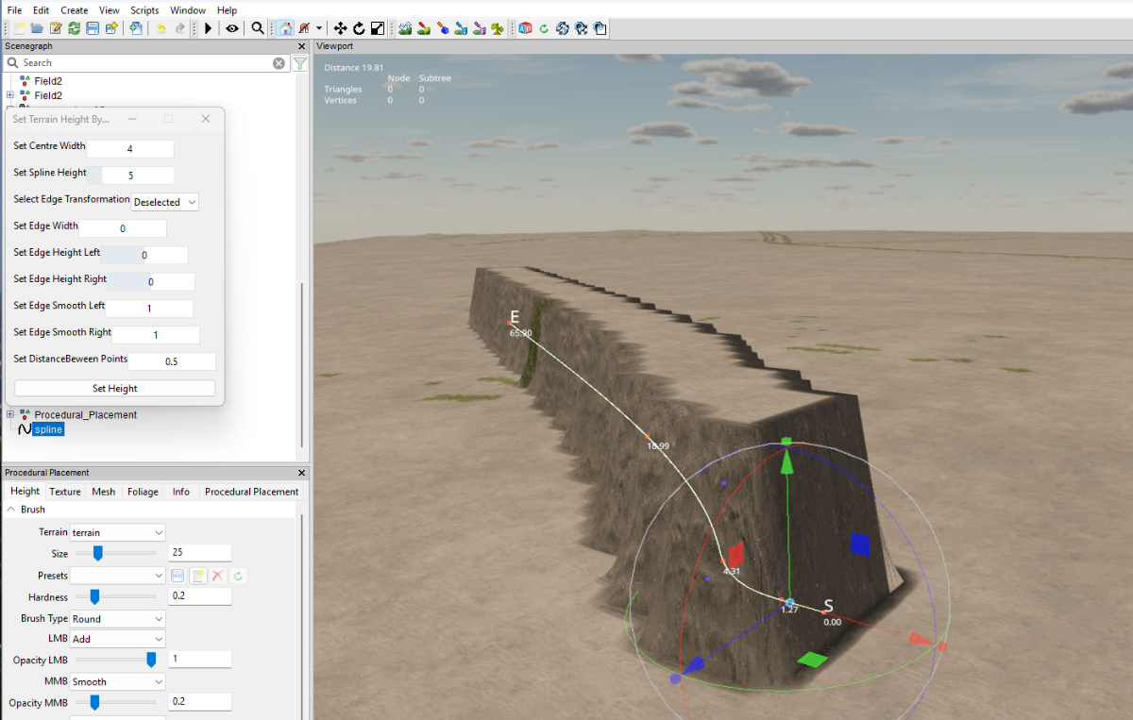Click the Set Height button
This screenshot has width=1133, height=720.
[115, 388]
